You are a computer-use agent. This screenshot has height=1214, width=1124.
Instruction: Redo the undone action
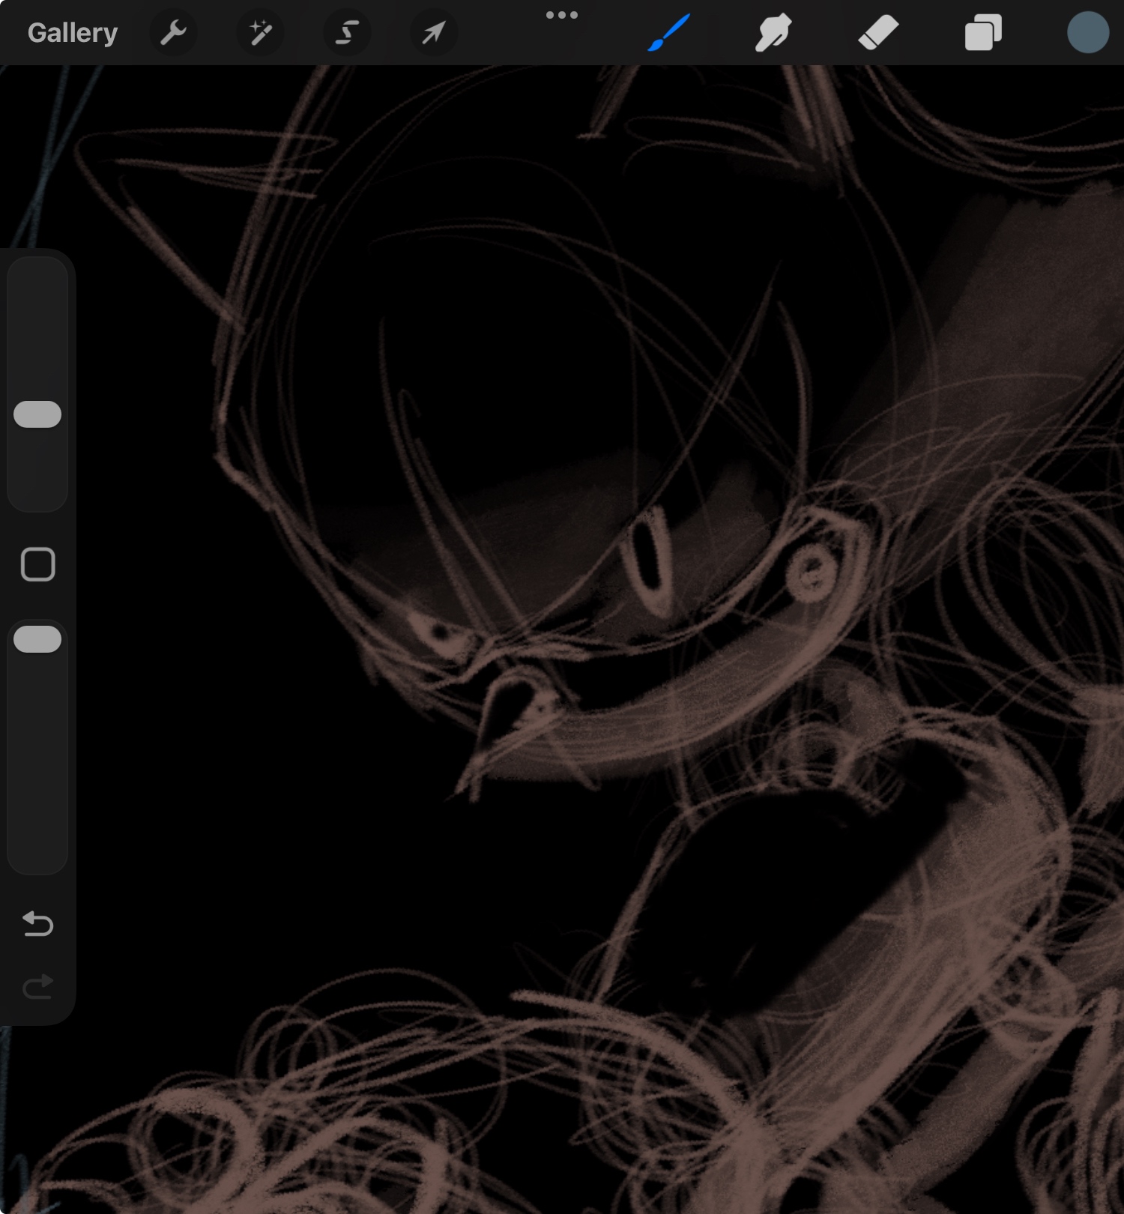click(x=37, y=987)
